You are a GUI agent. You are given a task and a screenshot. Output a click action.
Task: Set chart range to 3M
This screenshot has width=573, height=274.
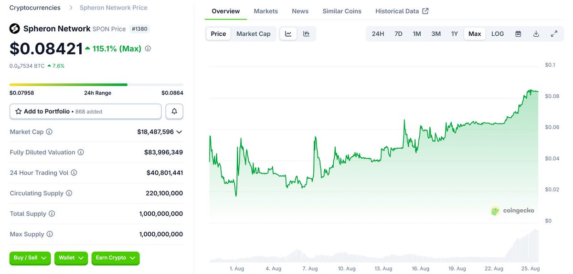pos(436,34)
